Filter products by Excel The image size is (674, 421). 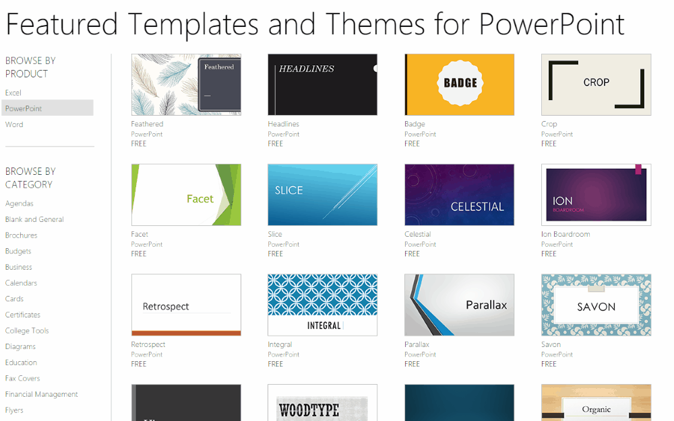pos(13,93)
